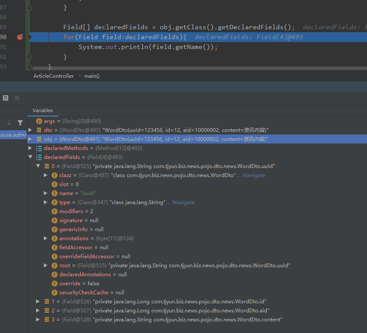
Task: Select the args variable row
Action: (197, 121)
